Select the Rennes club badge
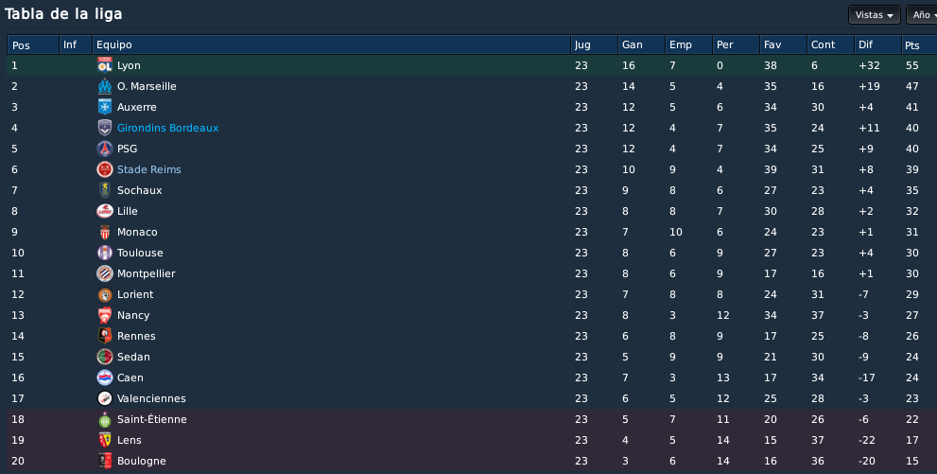Viewport: 937px width, 474px height. click(x=105, y=336)
